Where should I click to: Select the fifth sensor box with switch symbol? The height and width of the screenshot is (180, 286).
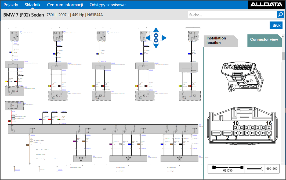click(189, 67)
